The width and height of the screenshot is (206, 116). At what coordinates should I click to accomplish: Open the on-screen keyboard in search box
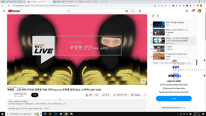point(126,11)
